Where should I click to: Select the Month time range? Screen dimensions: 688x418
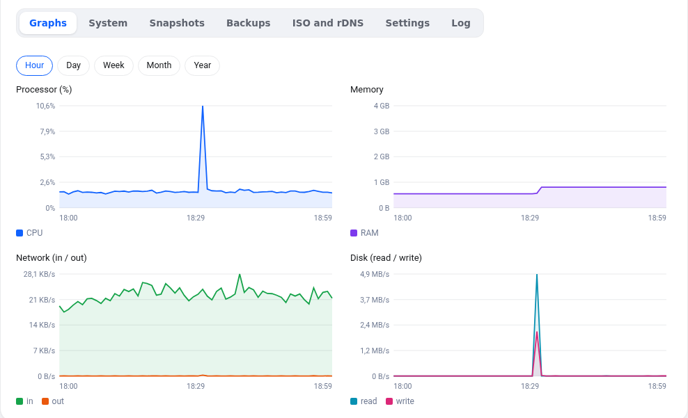[159, 65]
